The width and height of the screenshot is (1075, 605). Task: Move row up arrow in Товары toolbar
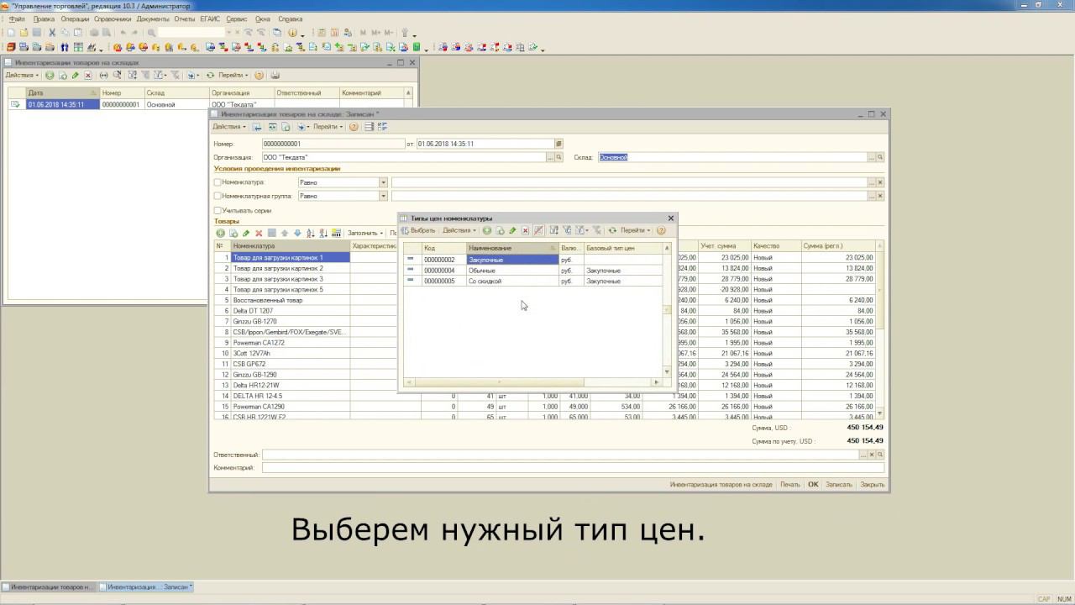285,233
